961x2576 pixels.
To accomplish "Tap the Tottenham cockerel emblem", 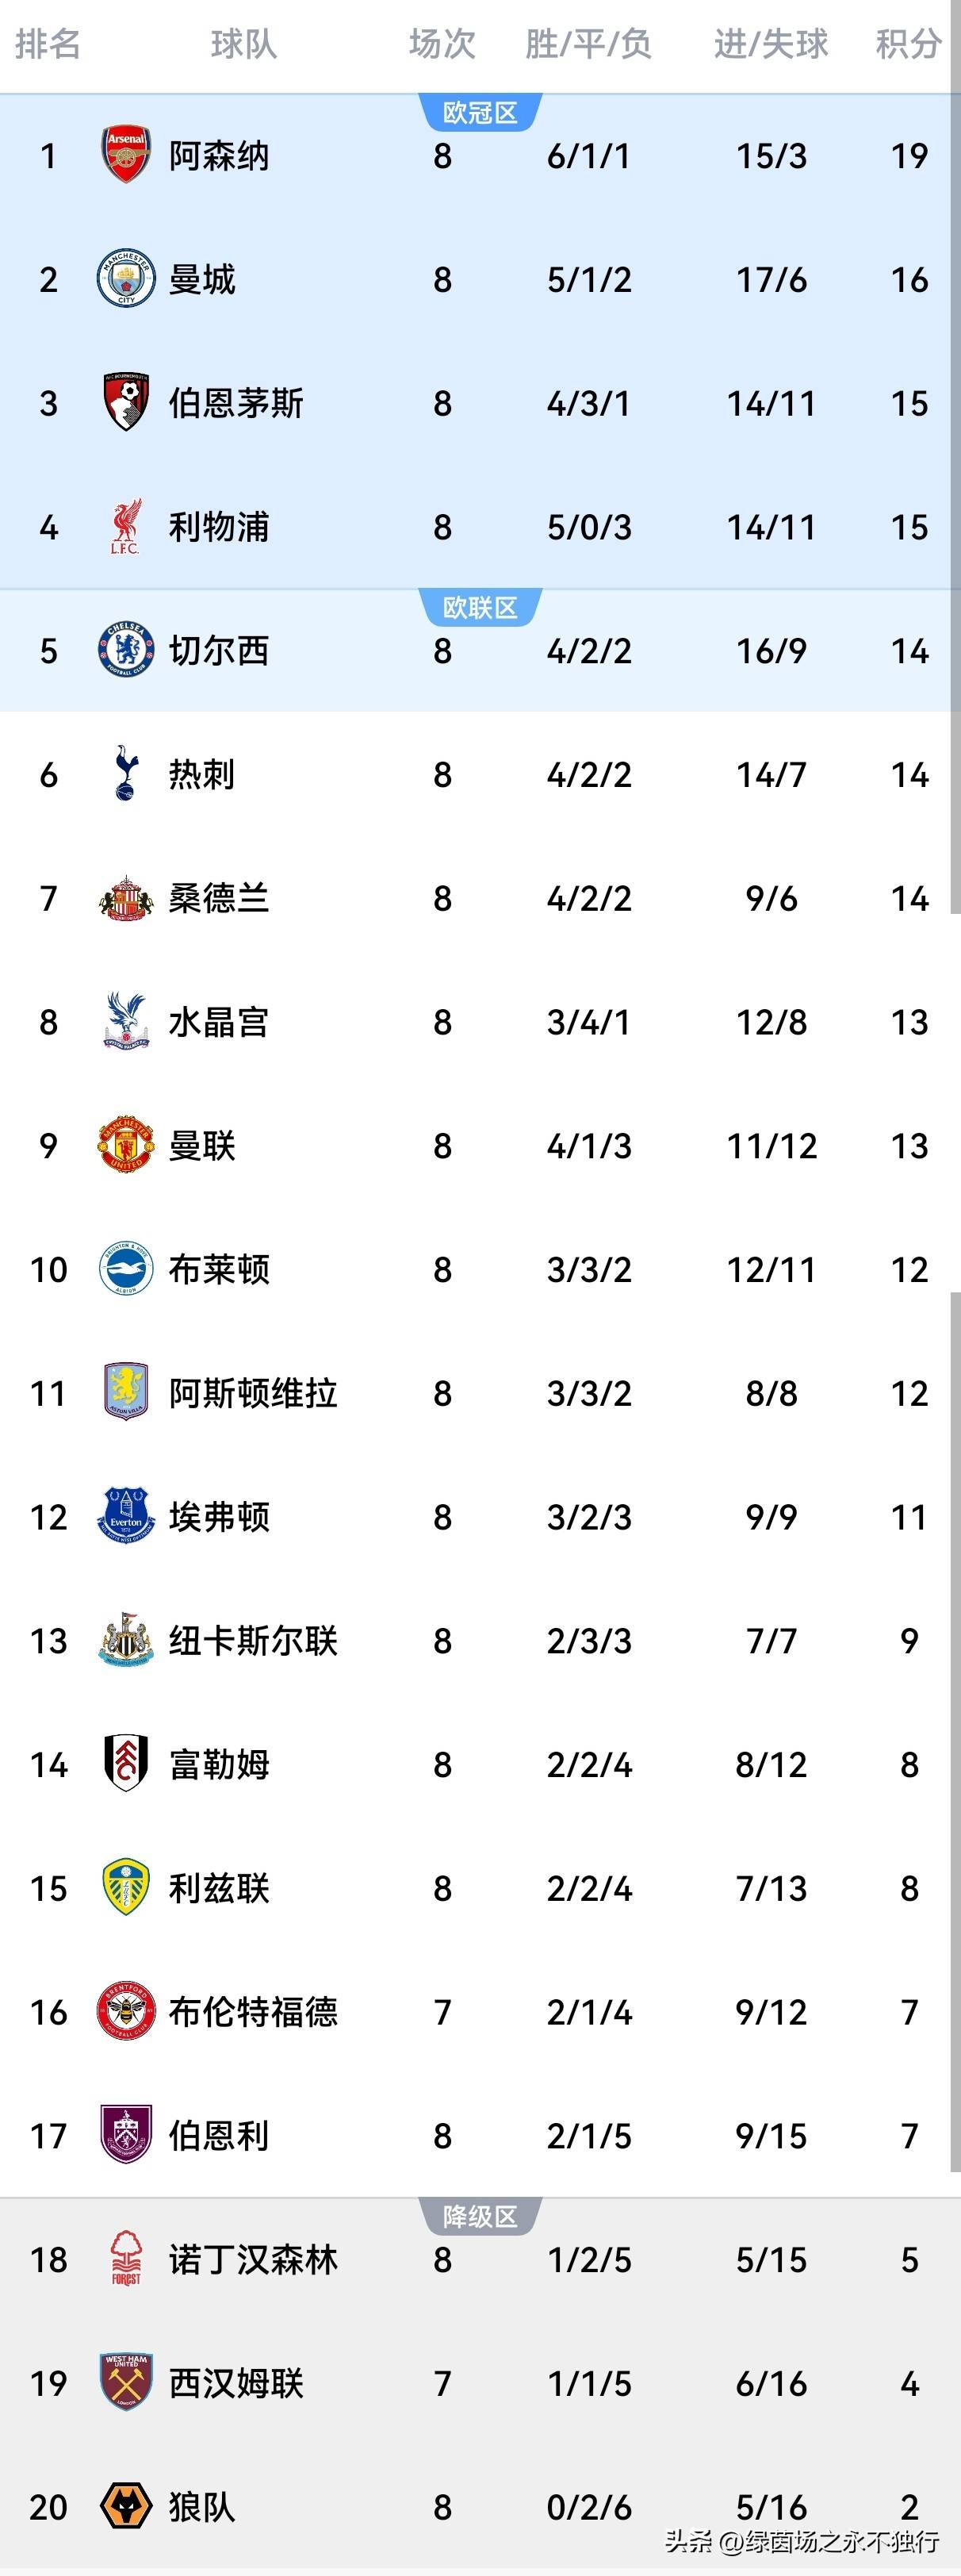I will pos(126,774).
